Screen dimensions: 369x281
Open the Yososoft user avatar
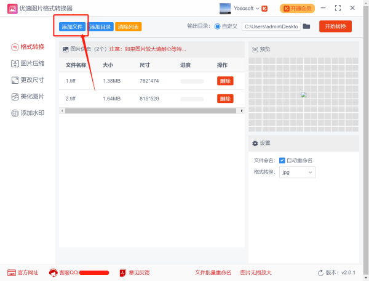pyautogui.click(x=225, y=9)
